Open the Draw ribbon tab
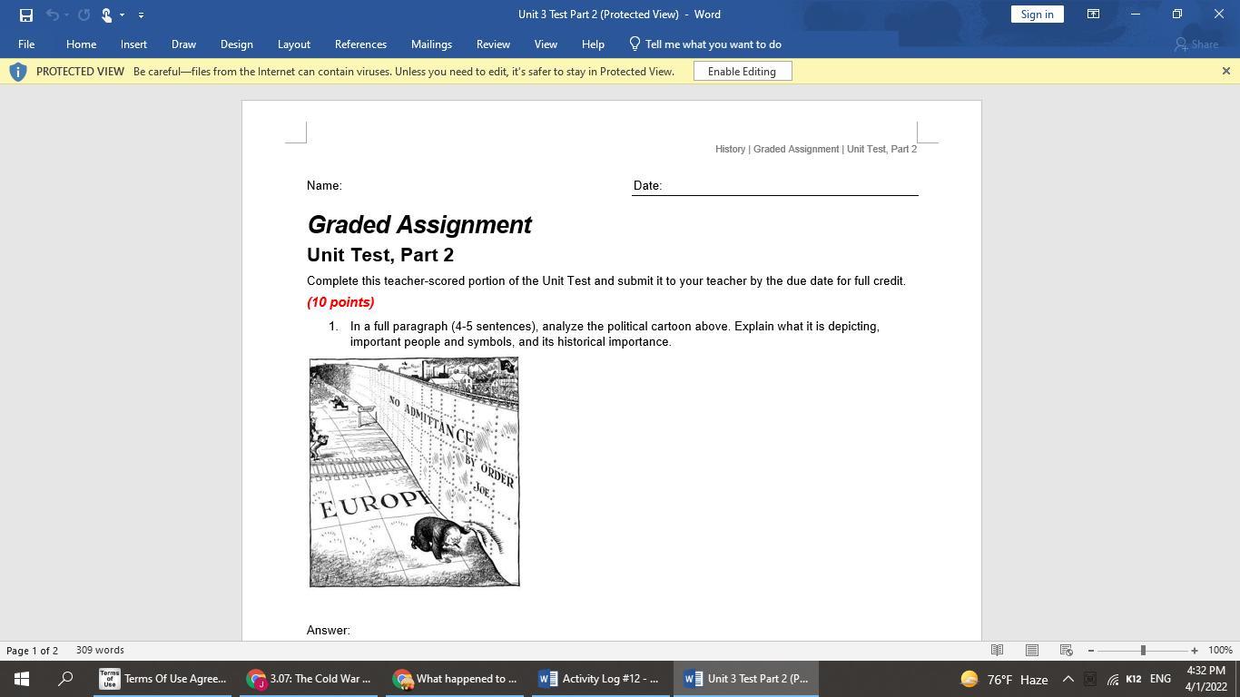The image size is (1240, 697). (x=183, y=44)
